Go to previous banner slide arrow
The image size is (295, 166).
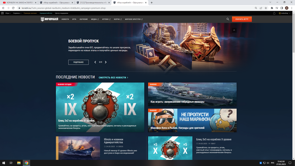pos(95,62)
